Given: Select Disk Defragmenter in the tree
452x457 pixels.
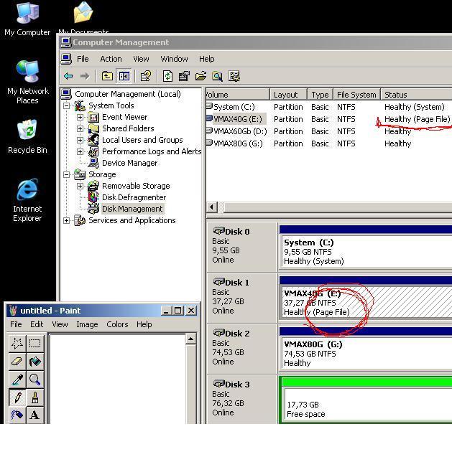Looking at the screenshot, I should coord(133,197).
